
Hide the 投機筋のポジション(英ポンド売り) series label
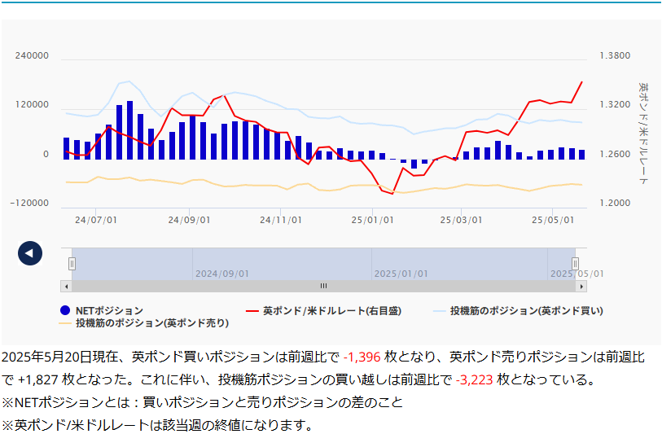152,323
